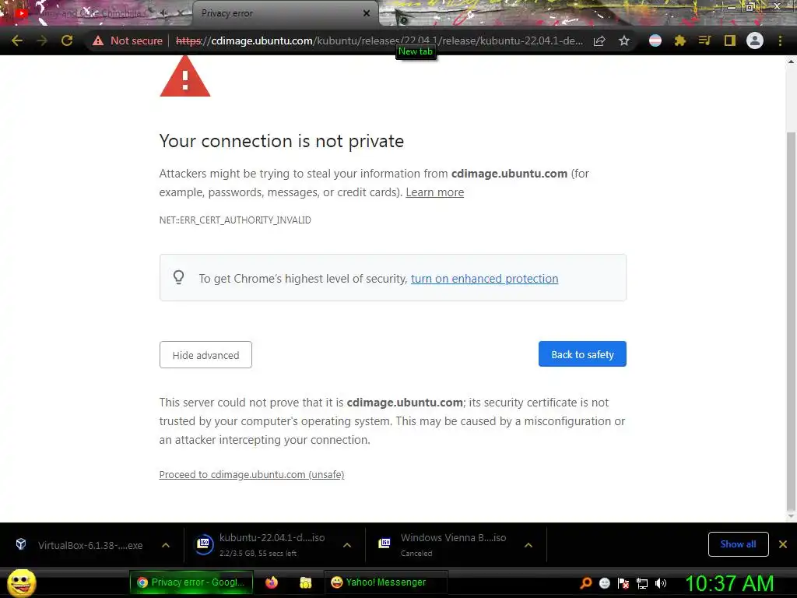Click the NET::ERR_CERT_AUTHORITY_INVALID error code

235,220
